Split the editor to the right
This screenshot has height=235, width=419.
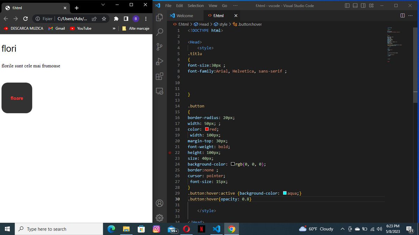402,16
